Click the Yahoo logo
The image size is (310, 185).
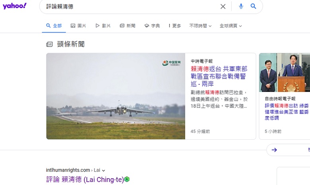[14, 6]
